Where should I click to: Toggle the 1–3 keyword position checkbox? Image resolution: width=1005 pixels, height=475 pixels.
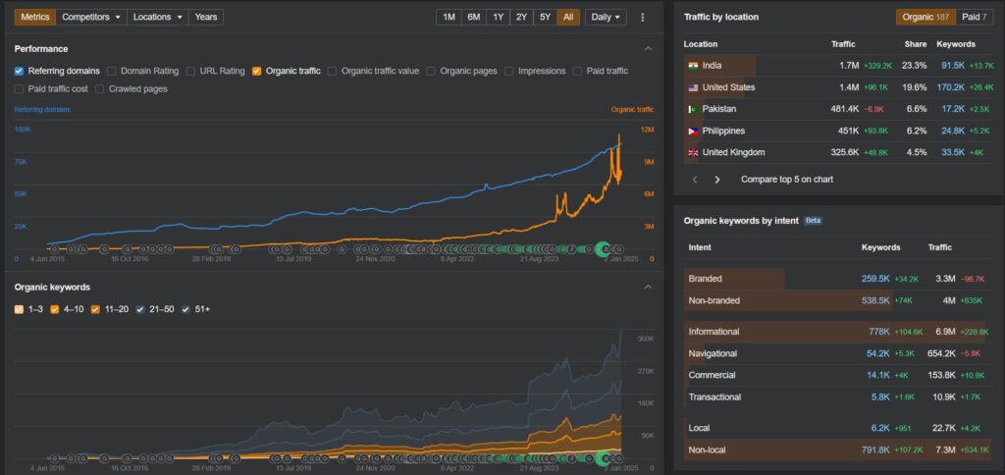(x=20, y=309)
